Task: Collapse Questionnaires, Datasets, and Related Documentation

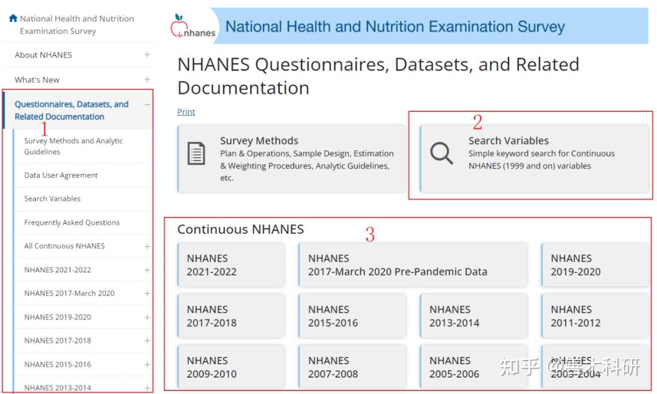Action: pyautogui.click(x=147, y=105)
